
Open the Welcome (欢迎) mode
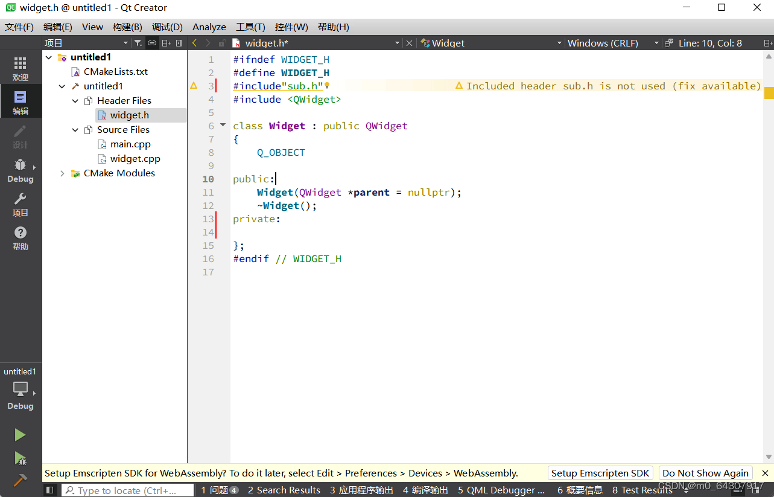(21, 68)
